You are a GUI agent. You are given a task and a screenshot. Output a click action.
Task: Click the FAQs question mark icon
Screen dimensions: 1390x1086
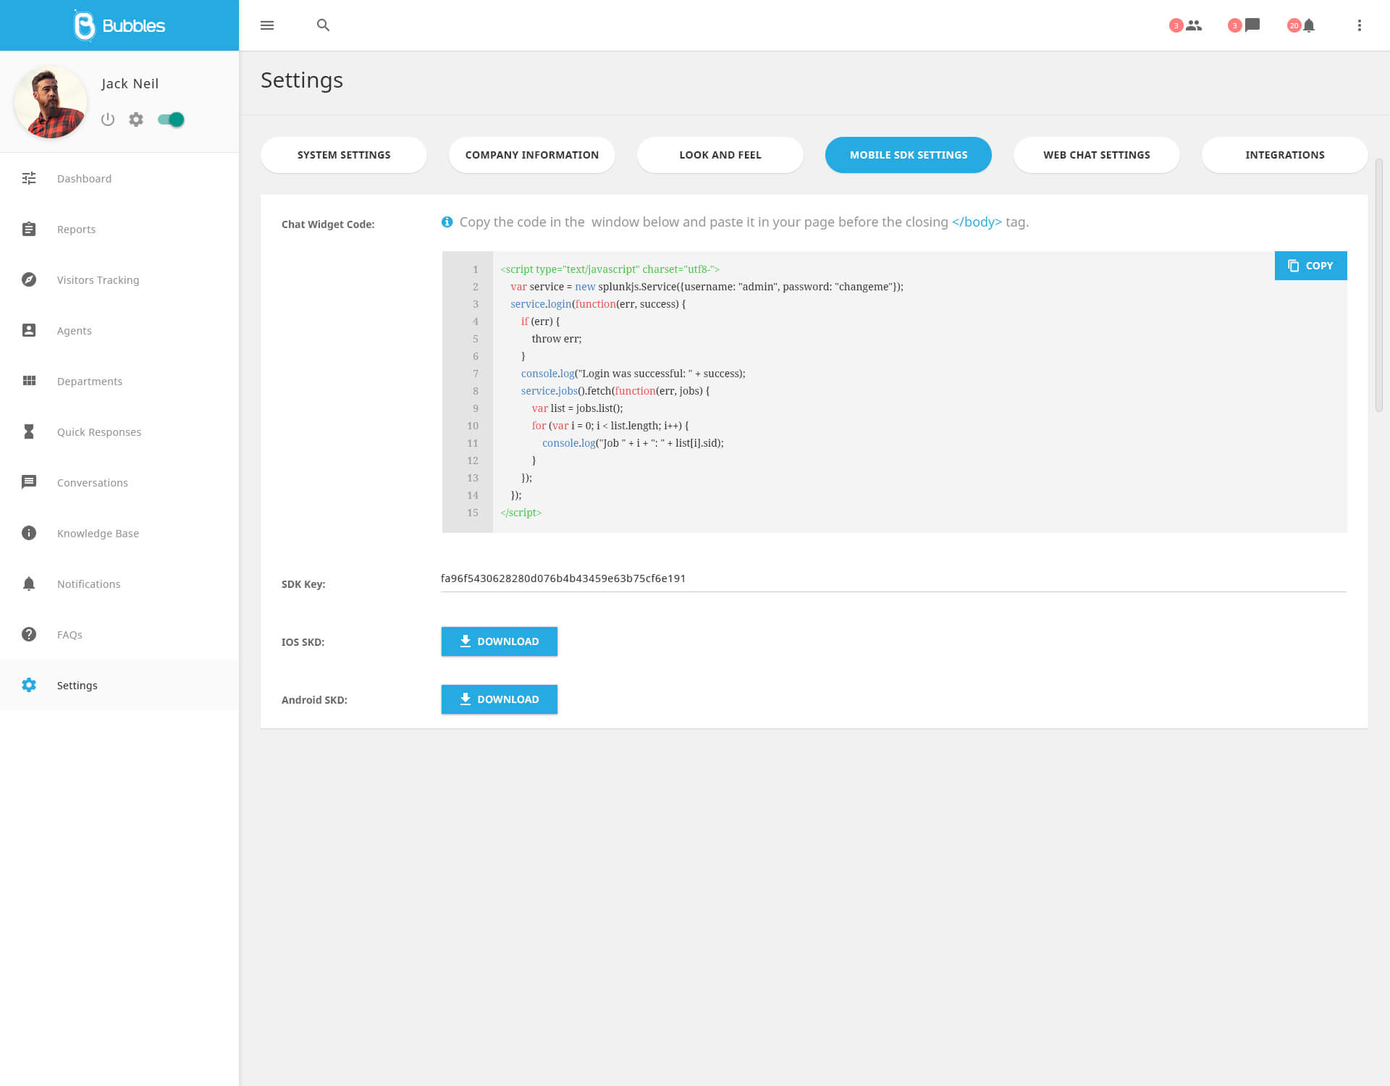(x=29, y=634)
